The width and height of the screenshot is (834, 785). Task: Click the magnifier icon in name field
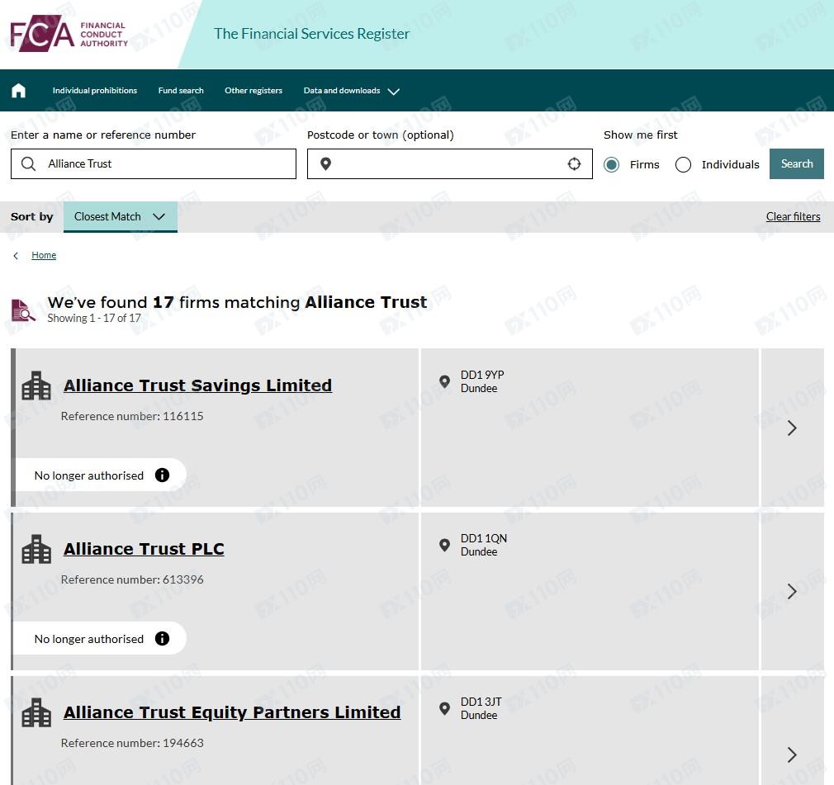coord(28,163)
